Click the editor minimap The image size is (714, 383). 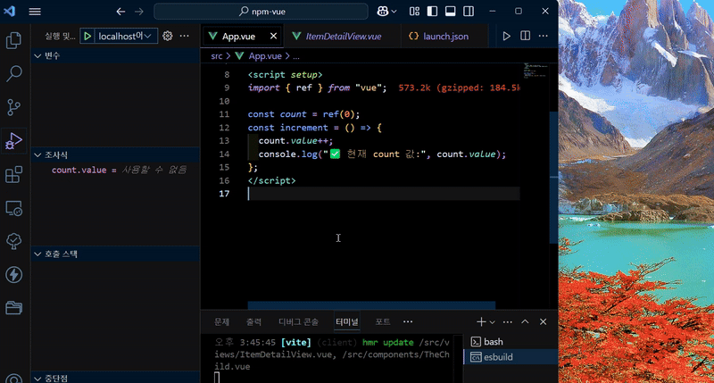pos(535,71)
